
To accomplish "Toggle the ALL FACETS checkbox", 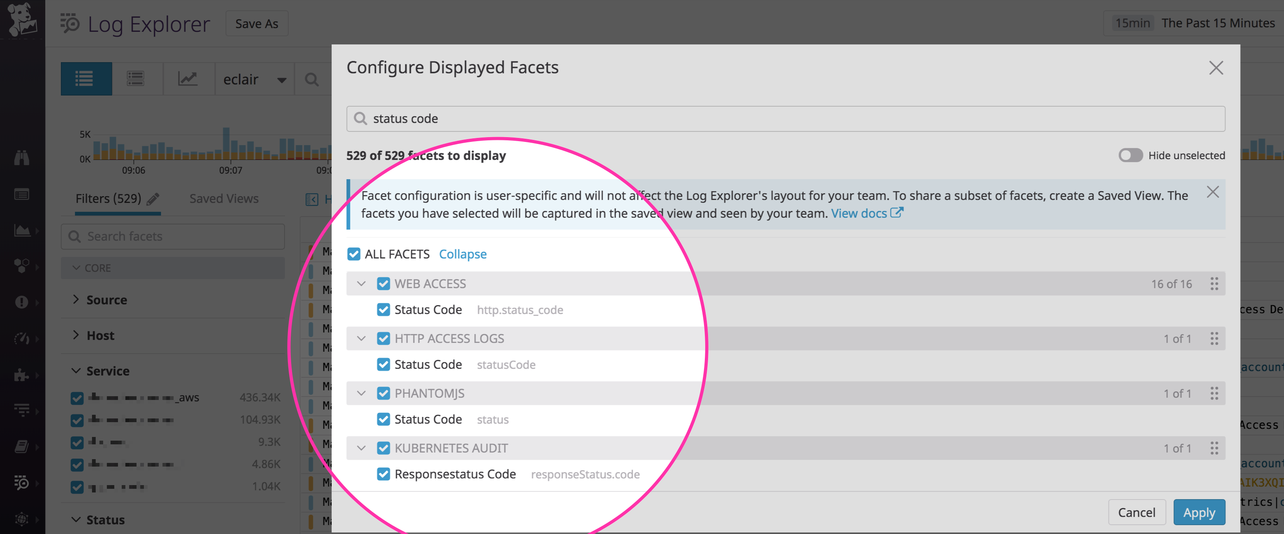I will click(354, 254).
